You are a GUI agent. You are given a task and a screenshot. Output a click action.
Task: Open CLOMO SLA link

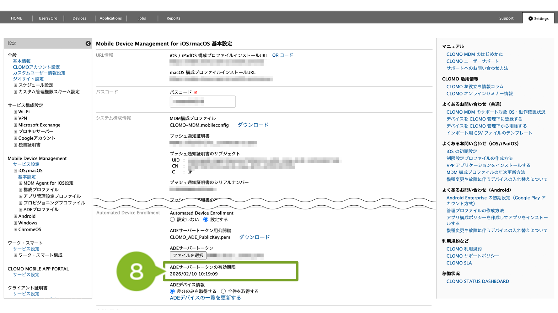459,263
